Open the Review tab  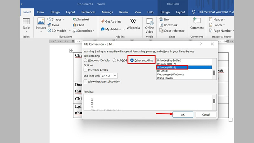coord(124,12)
